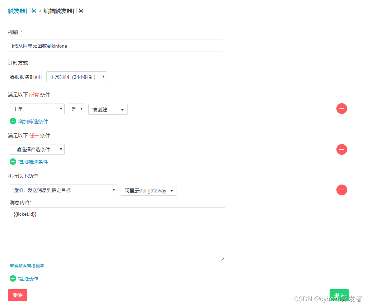Click the 增加动作 link
The image size is (368, 306).
28,279
